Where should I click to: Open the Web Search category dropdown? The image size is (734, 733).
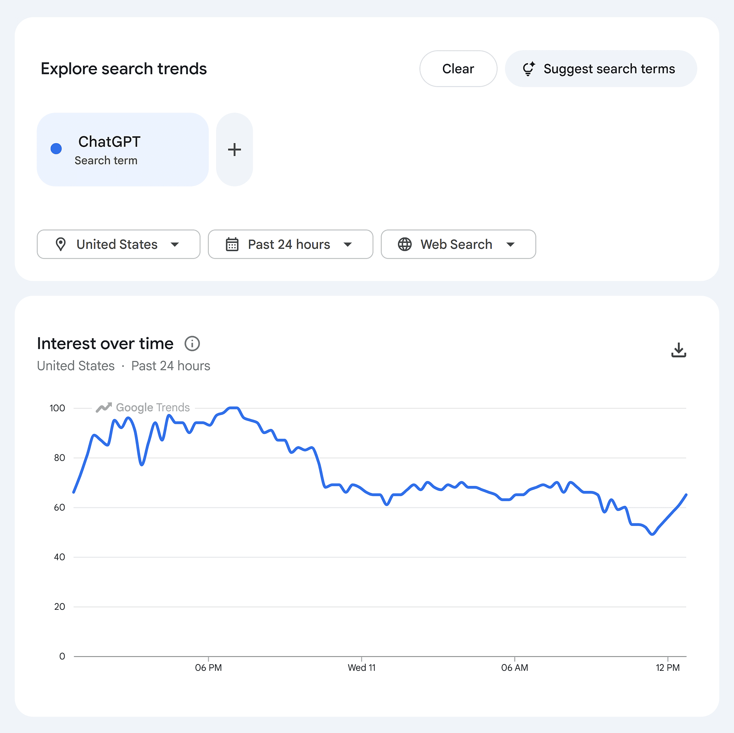tap(458, 245)
